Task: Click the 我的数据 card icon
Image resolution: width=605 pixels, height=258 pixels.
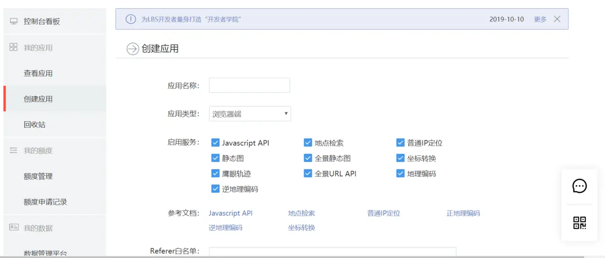Action: click(x=14, y=227)
